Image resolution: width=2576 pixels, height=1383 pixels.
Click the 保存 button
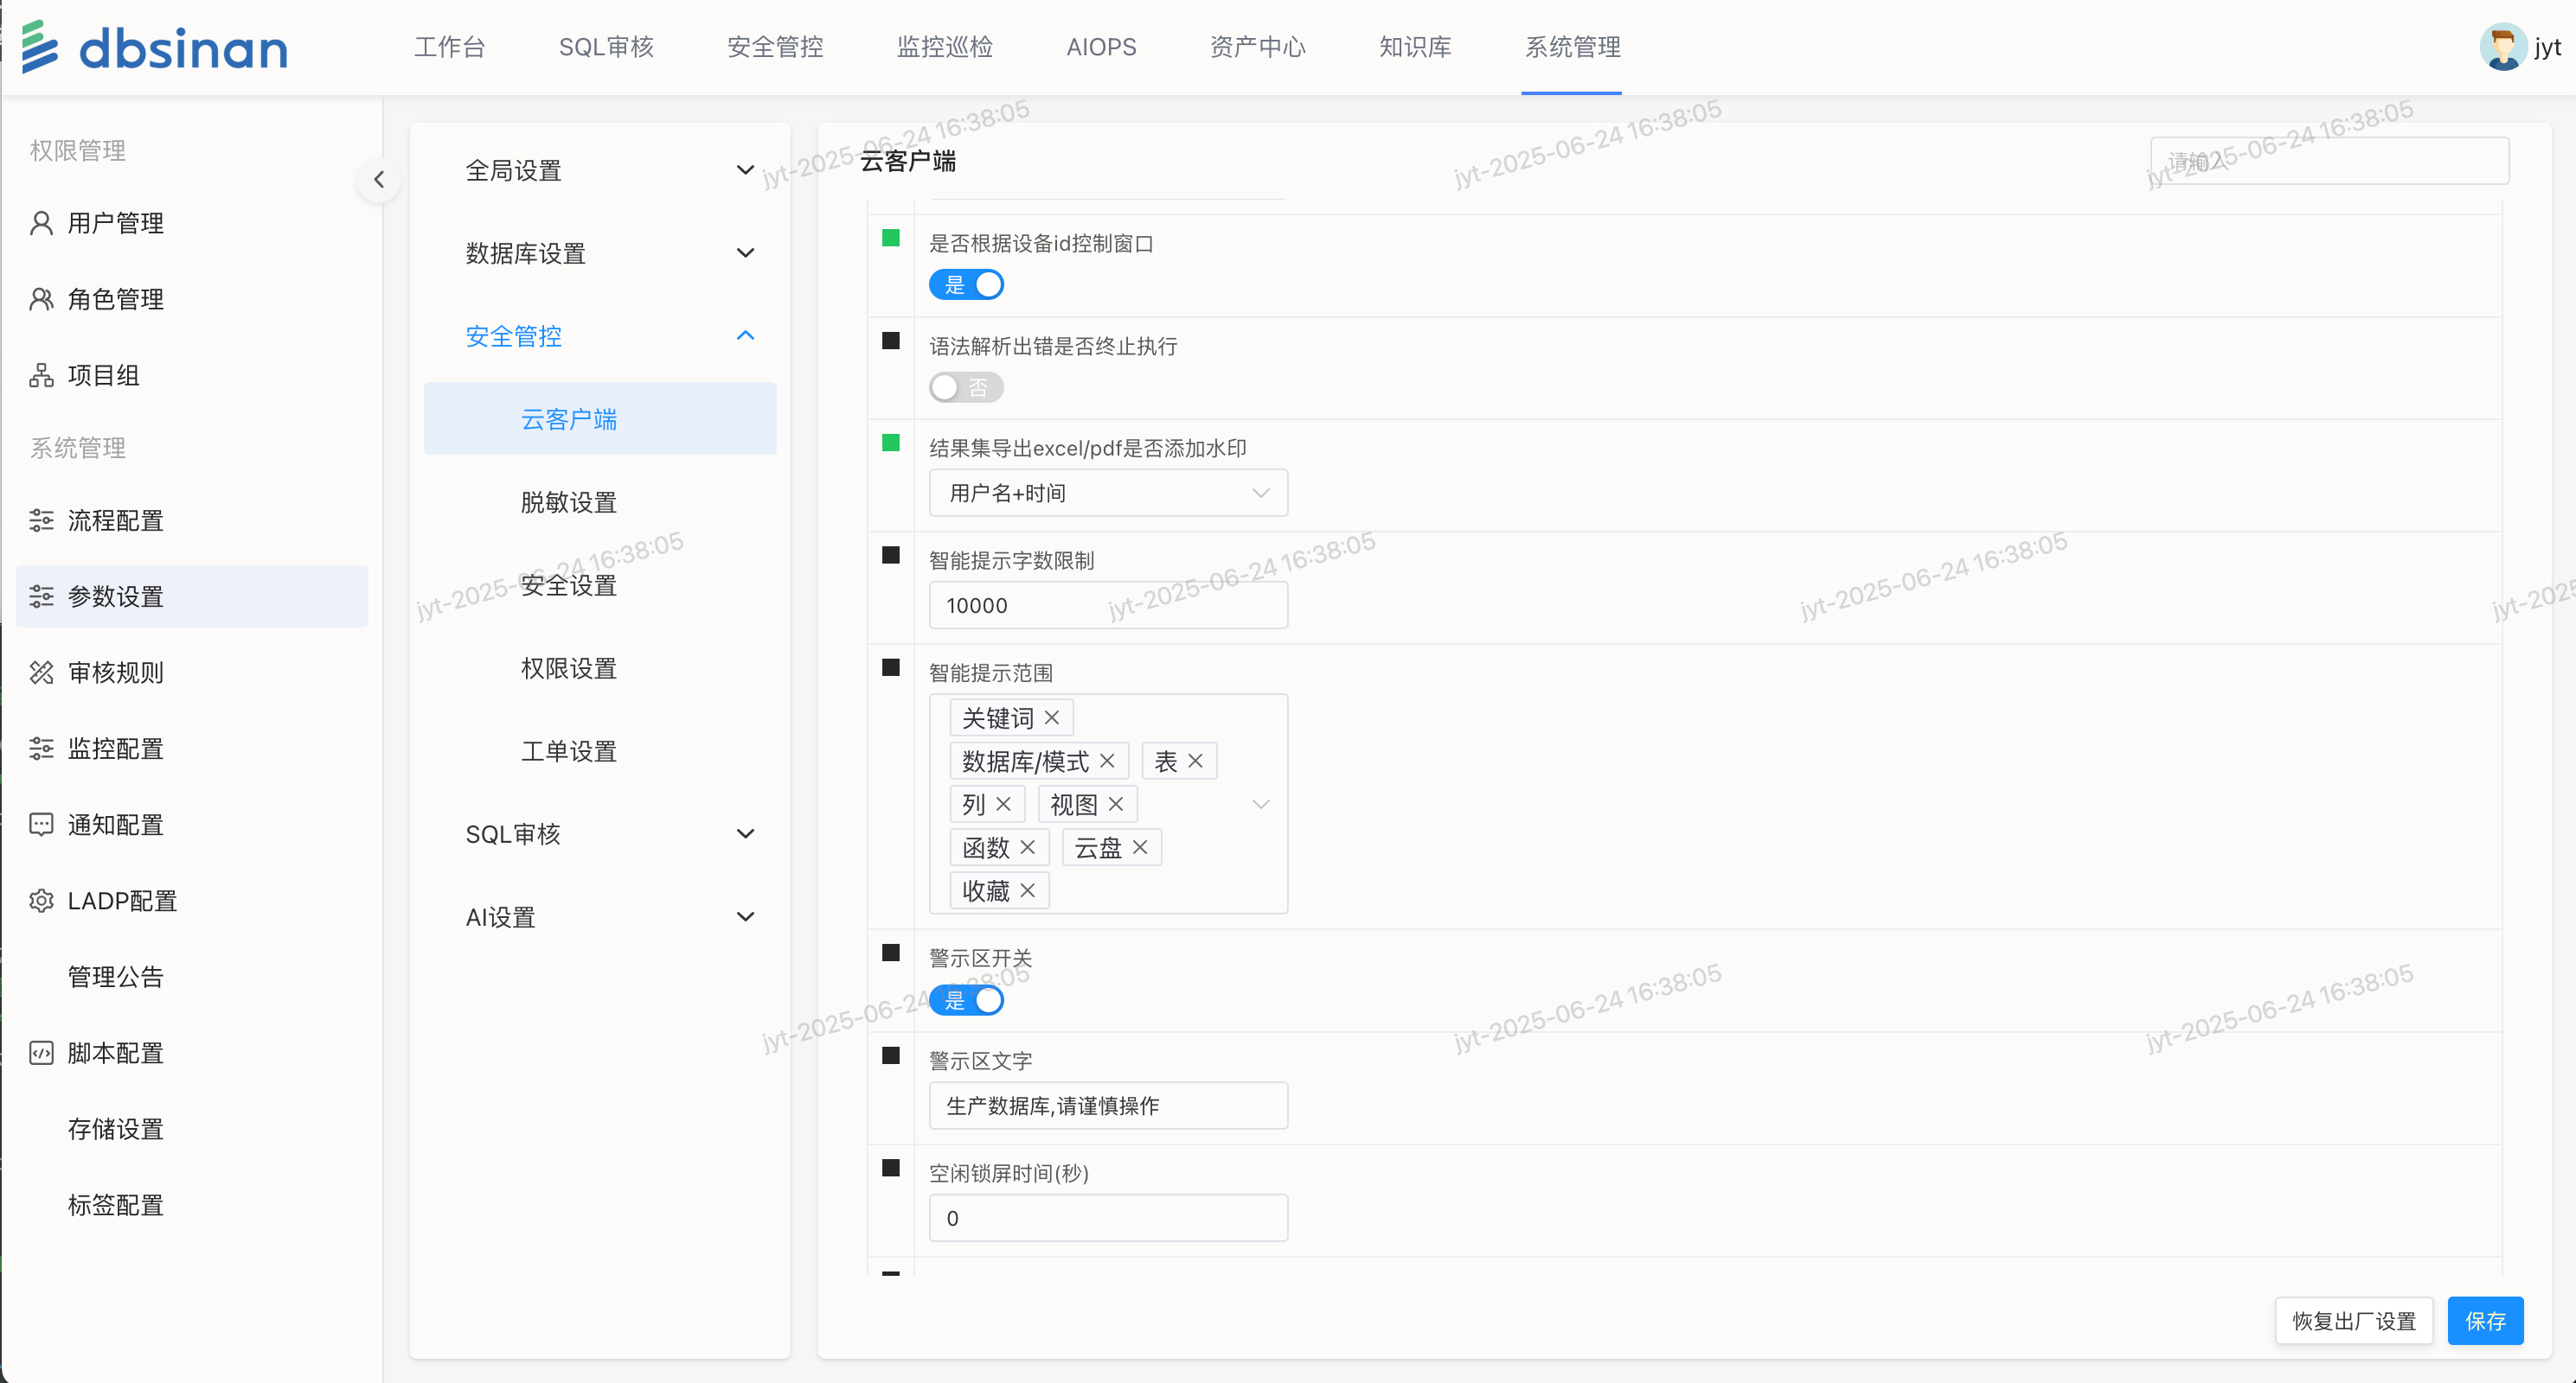2484,1321
